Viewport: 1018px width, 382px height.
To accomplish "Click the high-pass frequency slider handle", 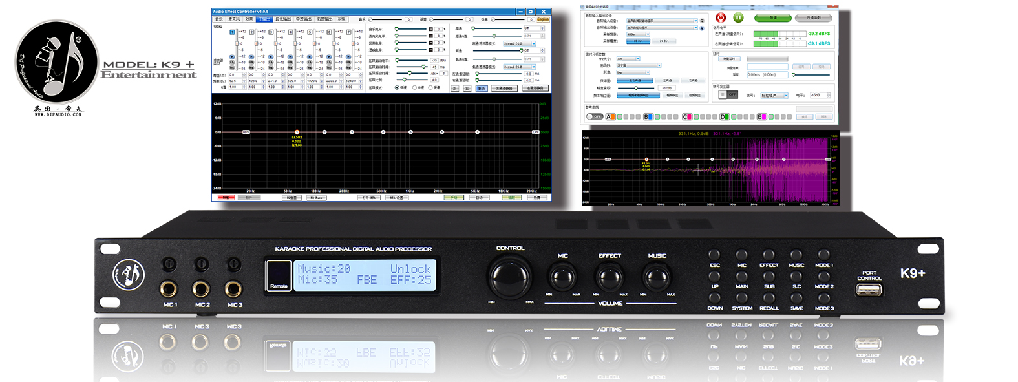I will coord(474,28).
